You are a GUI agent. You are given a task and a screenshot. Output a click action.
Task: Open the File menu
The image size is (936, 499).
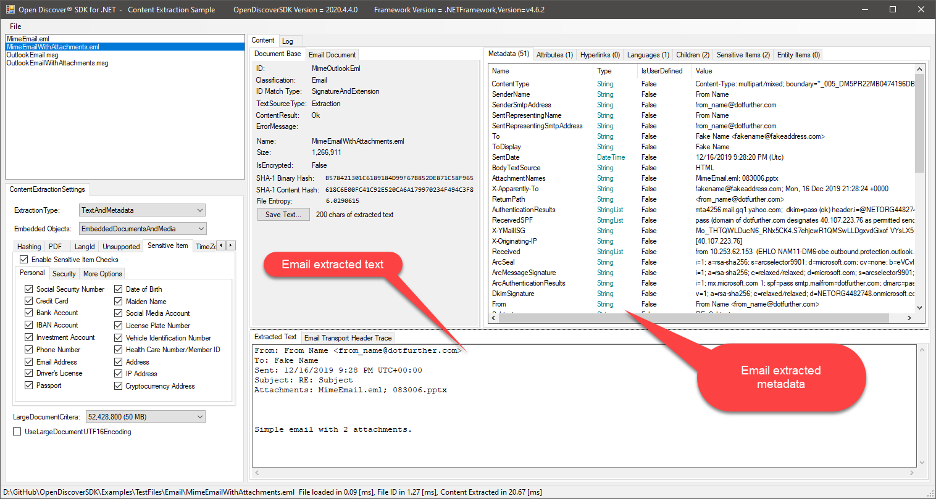(x=15, y=27)
